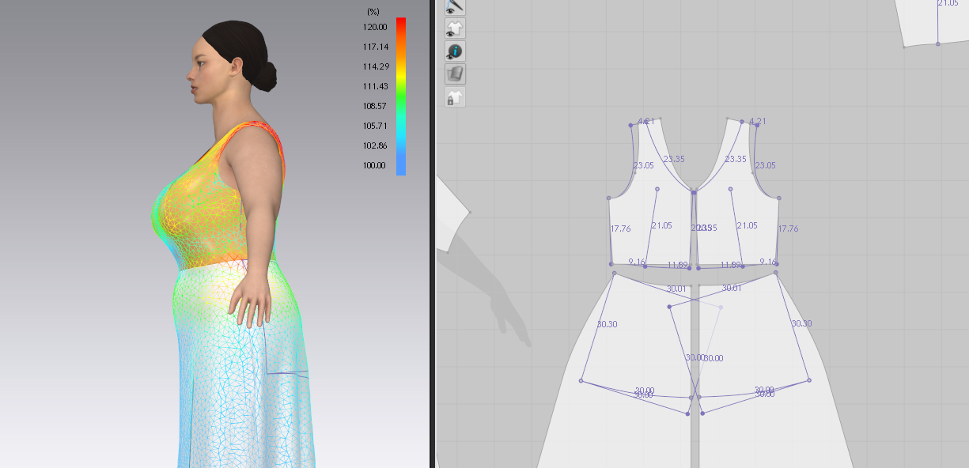Select the narrow center strip pattern below waist
This screenshot has height=468, width=969.
(x=695, y=372)
